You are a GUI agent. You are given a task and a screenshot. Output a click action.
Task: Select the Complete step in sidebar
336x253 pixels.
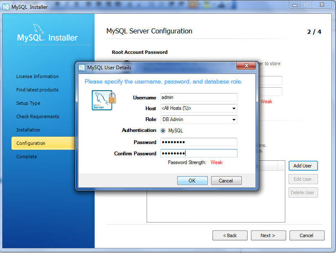pyautogui.click(x=26, y=157)
